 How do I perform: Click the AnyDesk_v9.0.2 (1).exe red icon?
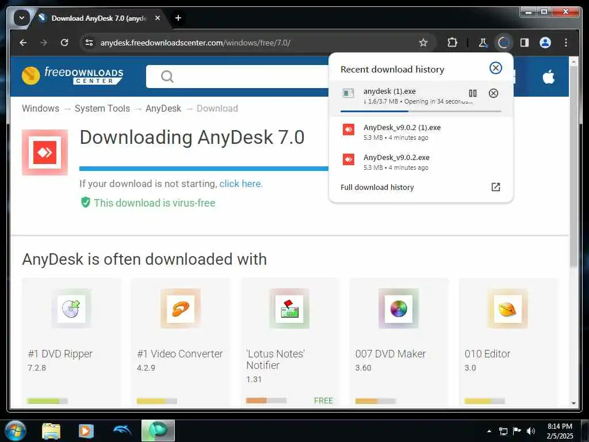click(348, 129)
